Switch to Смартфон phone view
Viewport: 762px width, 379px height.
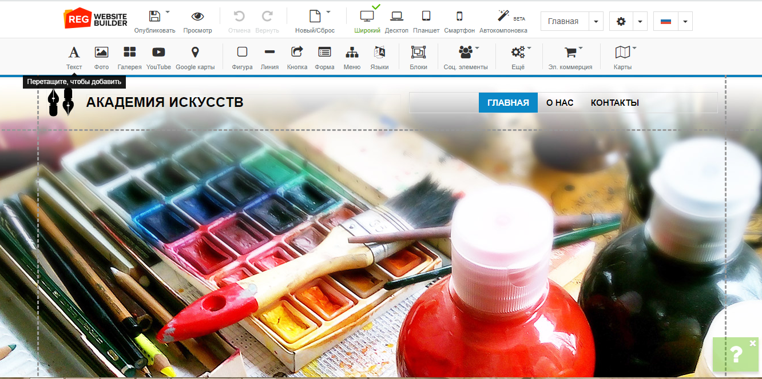(x=459, y=17)
